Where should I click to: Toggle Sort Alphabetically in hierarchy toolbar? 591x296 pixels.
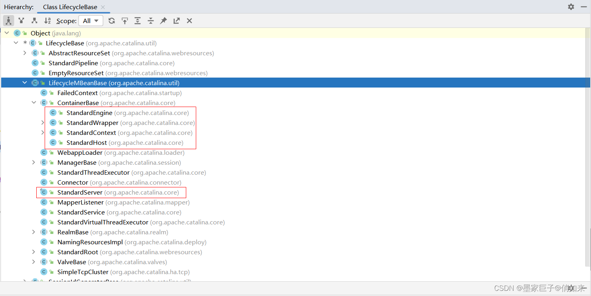click(x=47, y=21)
